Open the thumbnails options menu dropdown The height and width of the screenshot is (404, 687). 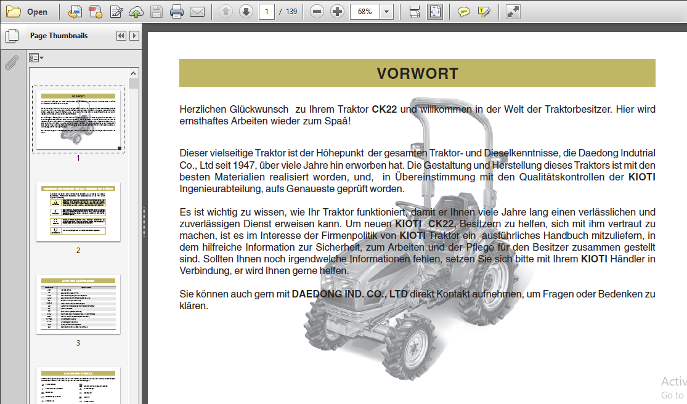pyautogui.click(x=36, y=58)
